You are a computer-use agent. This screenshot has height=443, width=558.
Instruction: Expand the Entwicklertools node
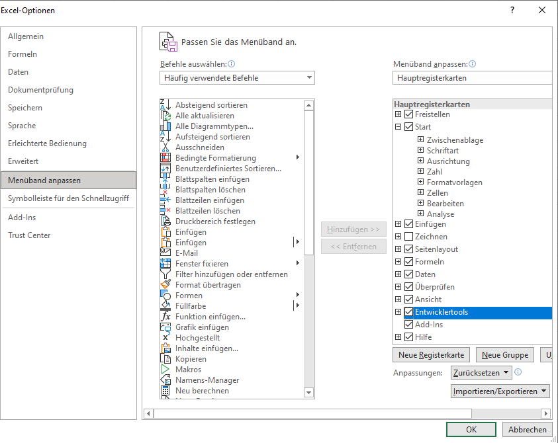point(398,312)
